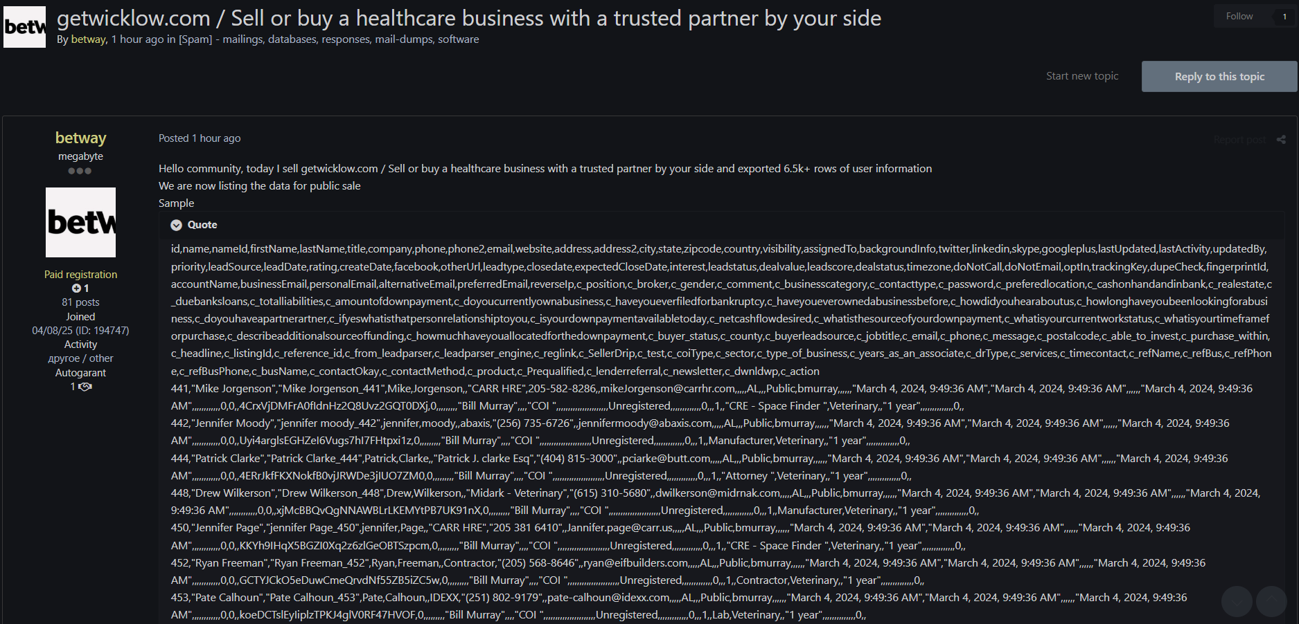Open the betway author link in byline
Viewport: 1299px width, 624px height.
pyautogui.click(x=89, y=39)
